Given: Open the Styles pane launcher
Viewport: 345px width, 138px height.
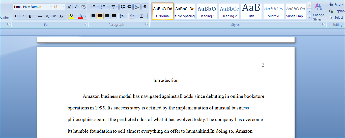Looking at the screenshot, I should 323,24.
